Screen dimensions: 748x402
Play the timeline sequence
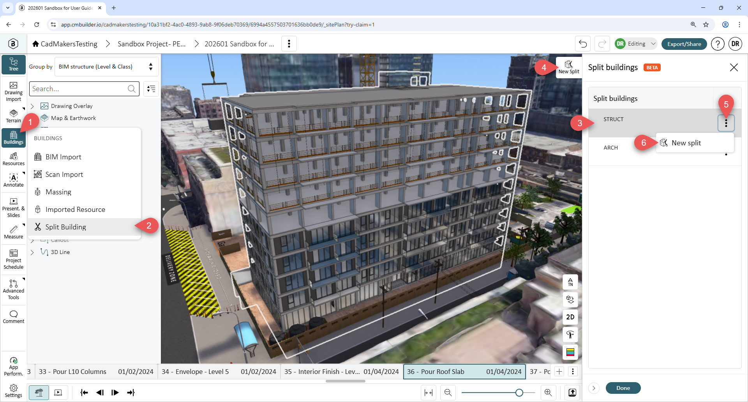coord(115,392)
